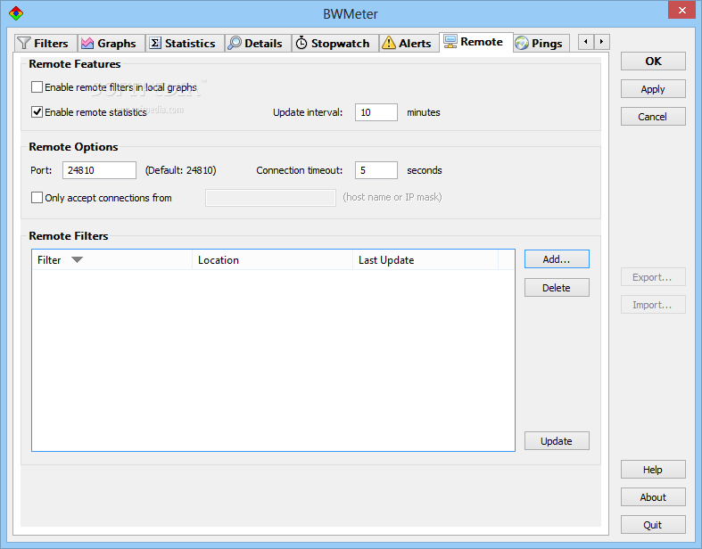Click the Apply button
The image size is (702, 549).
coord(653,89)
